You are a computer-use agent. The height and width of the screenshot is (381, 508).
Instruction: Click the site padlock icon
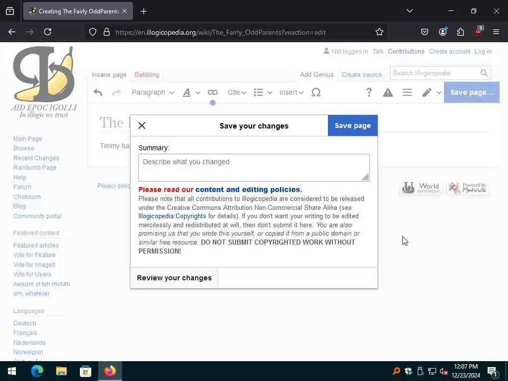(x=107, y=32)
